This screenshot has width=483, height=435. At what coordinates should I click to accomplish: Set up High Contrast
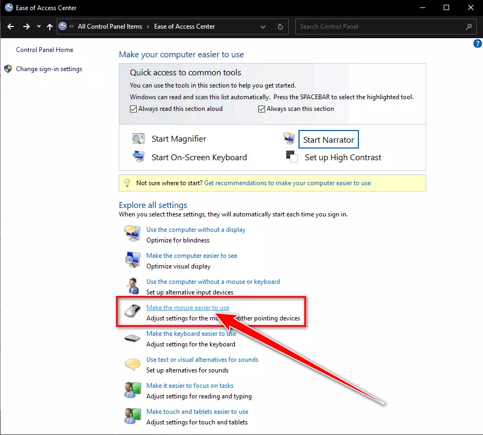pos(343,157)
